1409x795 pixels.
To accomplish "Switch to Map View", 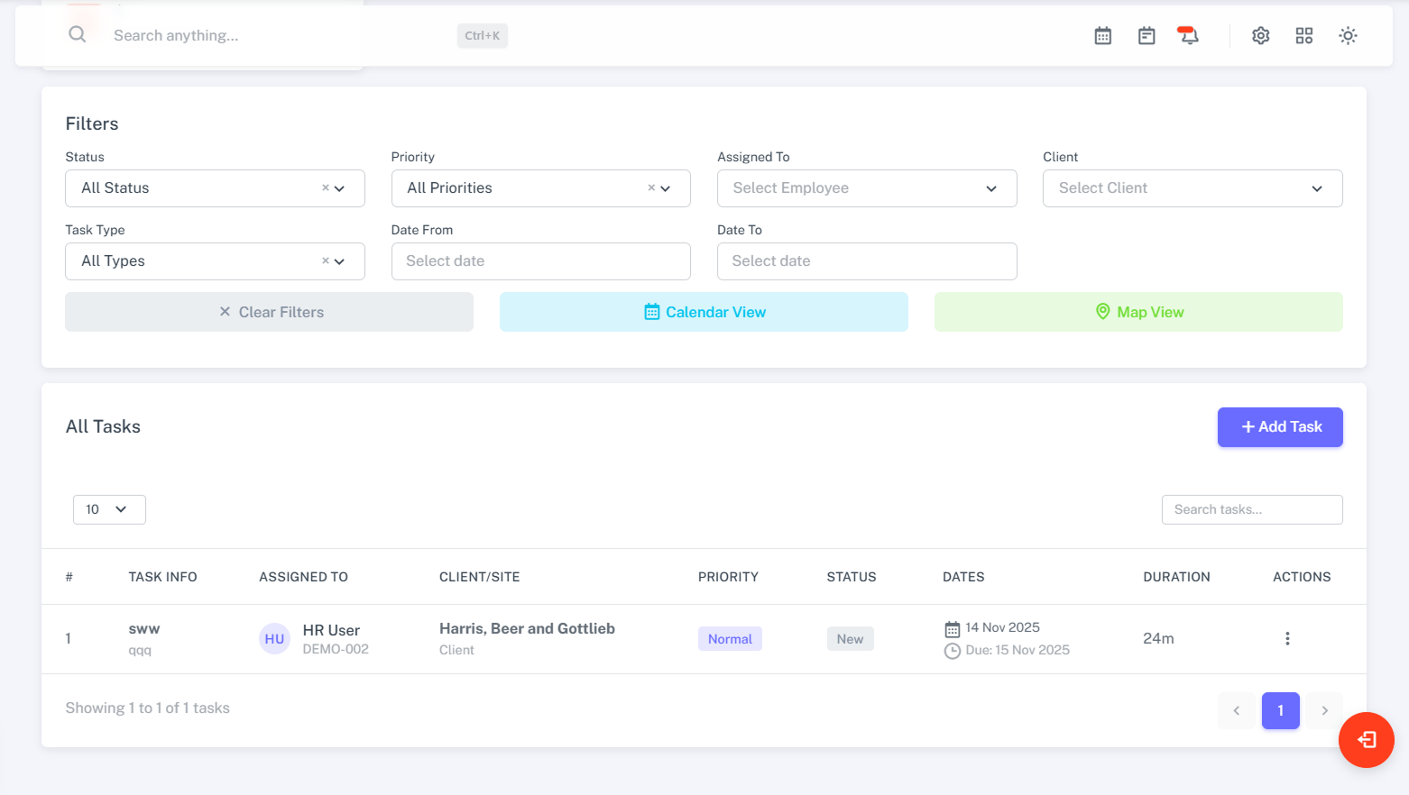I will click(x=1137, y=312).
